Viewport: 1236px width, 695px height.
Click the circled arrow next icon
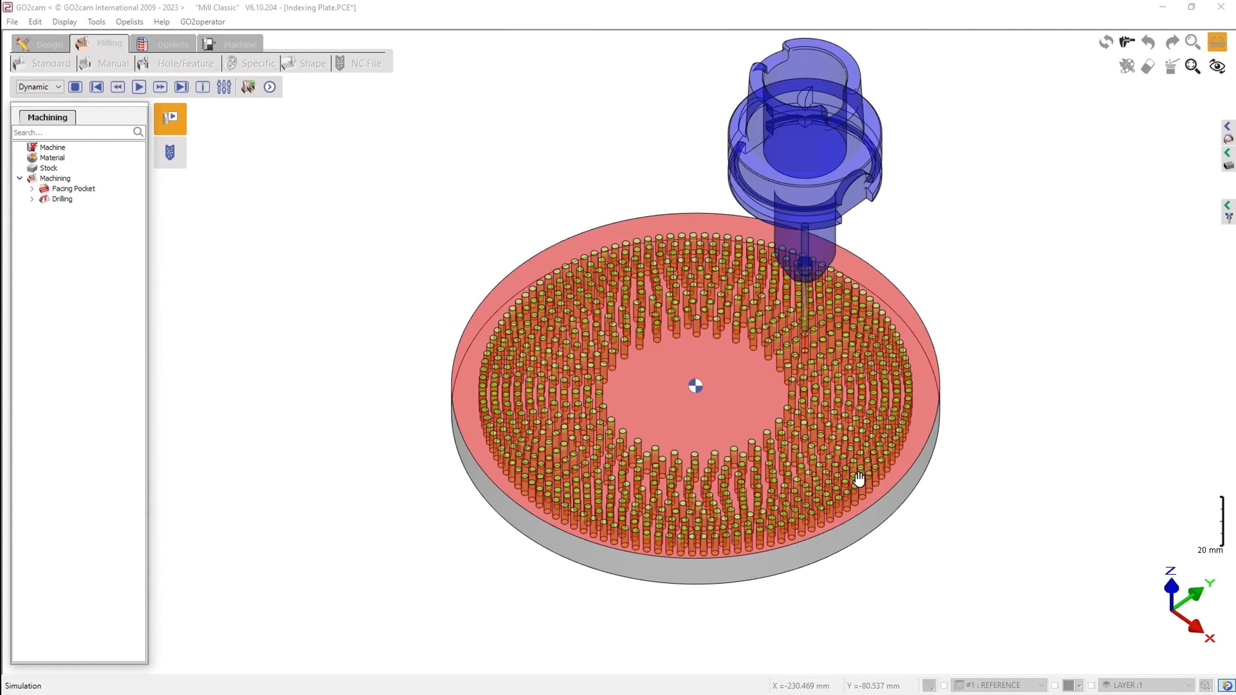click(270, 87)
